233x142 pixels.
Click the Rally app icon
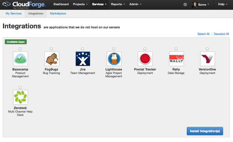pos(176,59)
